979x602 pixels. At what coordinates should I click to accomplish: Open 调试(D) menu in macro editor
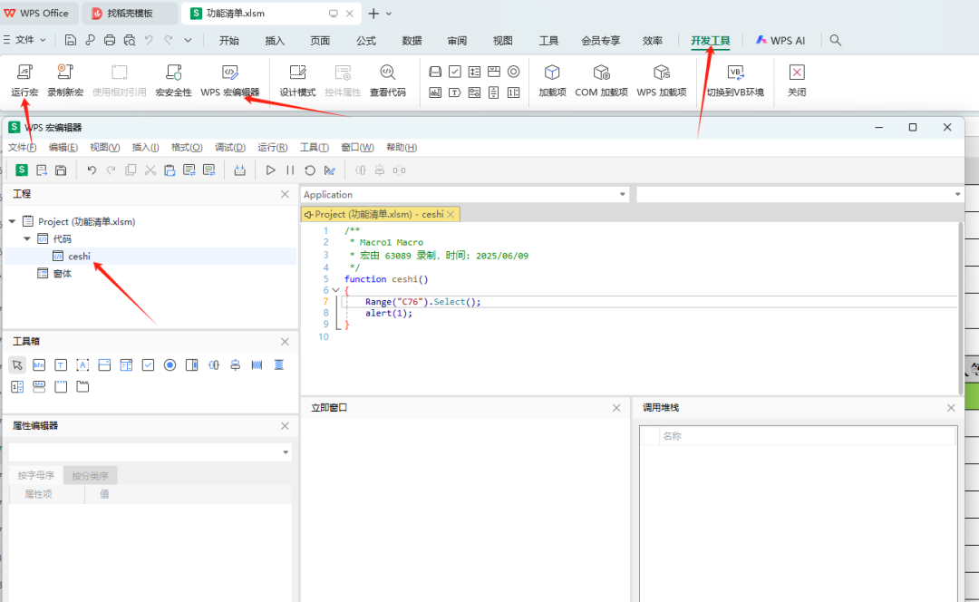[230, 148]
